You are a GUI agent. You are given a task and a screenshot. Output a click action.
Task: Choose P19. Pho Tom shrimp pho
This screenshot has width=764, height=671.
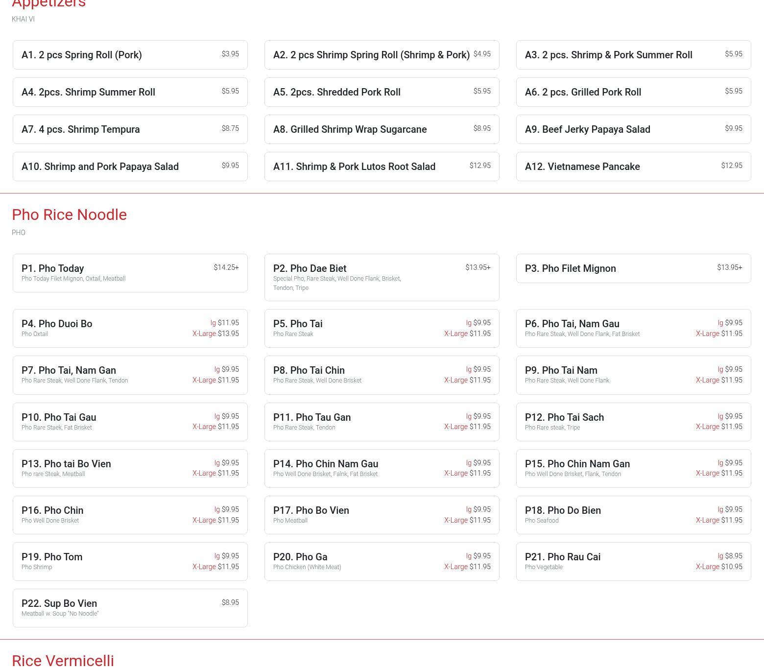click(x=130, y=561)
